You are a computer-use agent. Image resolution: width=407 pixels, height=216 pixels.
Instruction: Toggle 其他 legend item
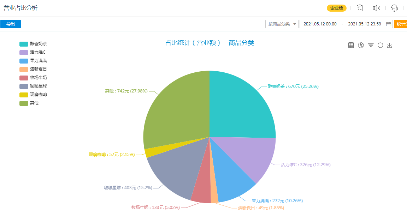tap(29, 103)
